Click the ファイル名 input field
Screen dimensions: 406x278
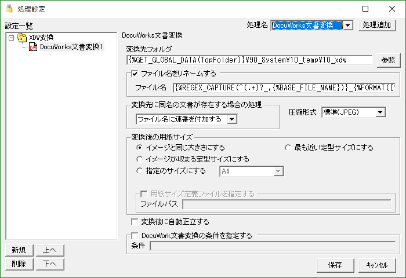(x=284, y=87)
